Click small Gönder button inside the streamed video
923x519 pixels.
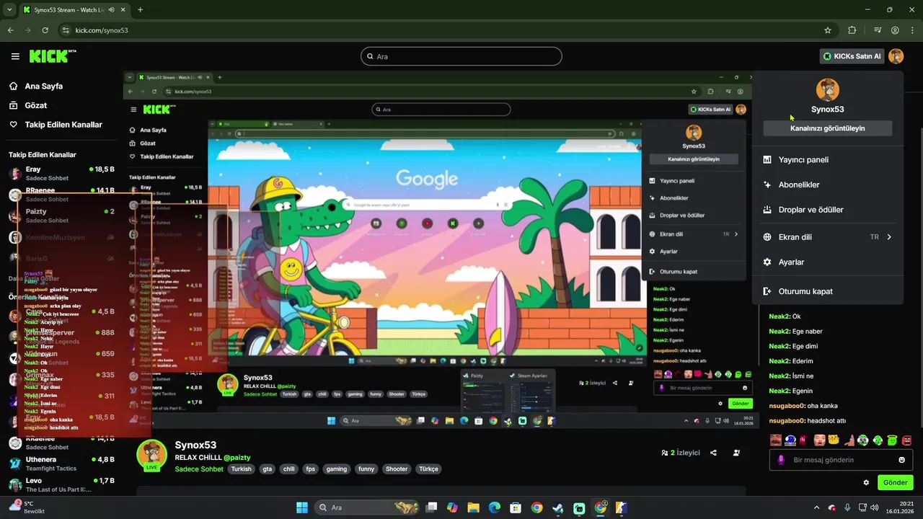741,404
